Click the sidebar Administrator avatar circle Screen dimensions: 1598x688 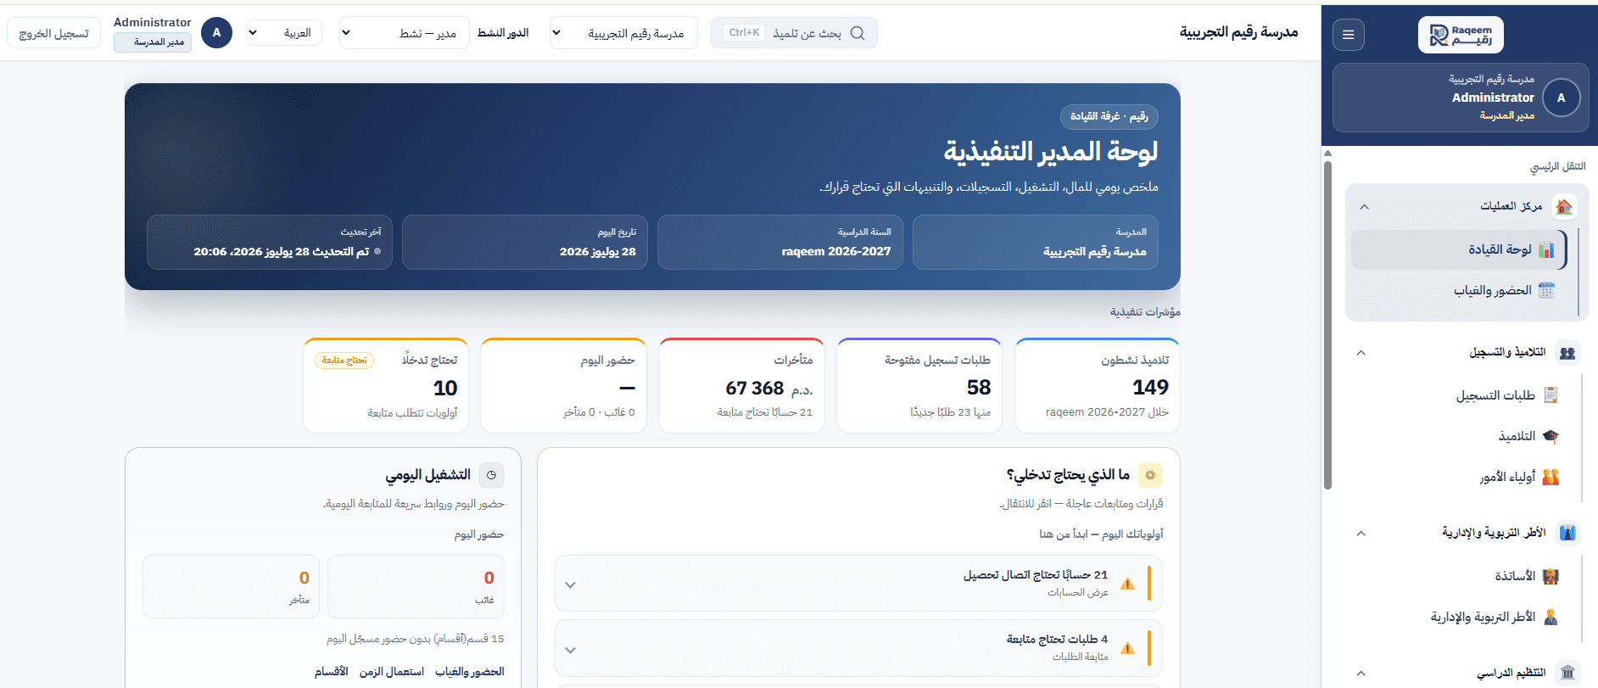click(1561, 98)
